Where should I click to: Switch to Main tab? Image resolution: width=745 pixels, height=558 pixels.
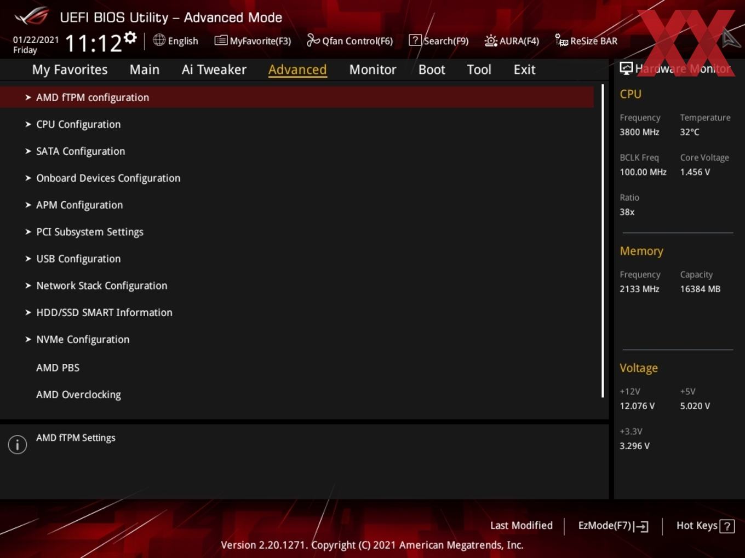(x=145, y=69)
